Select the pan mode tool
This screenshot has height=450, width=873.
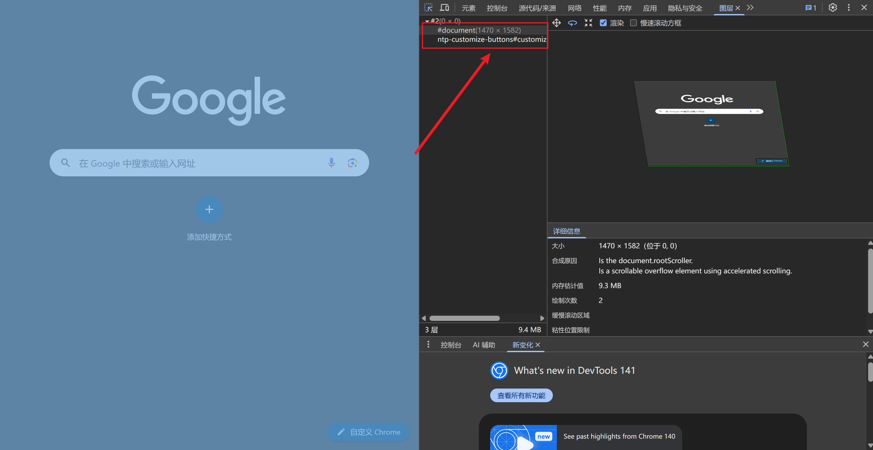(x=557, y=23)
